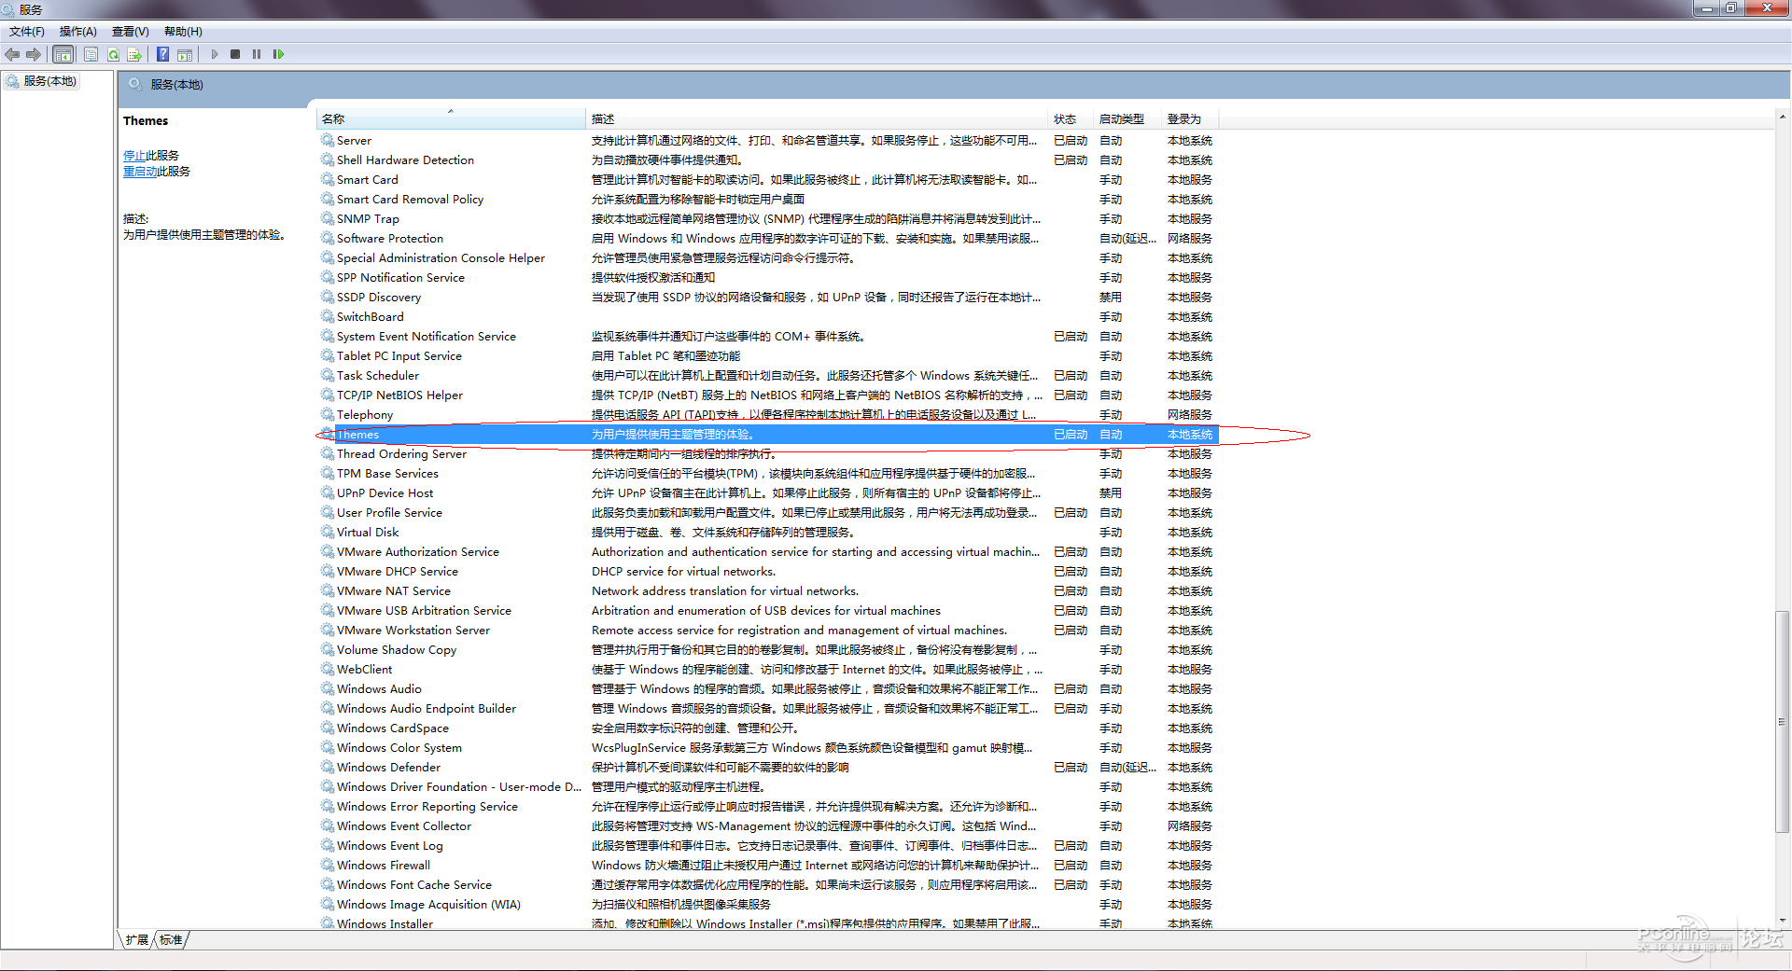Click the Pause Service icon
Viewport: 1792px width, 971px height.
point(257,54)
